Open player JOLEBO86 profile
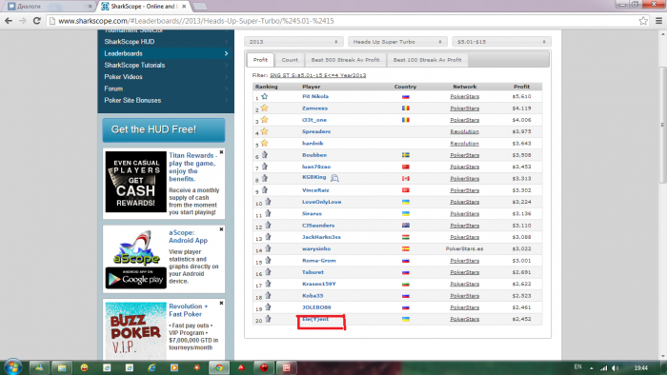Screen dimensions: 667x375 (316, 307)
